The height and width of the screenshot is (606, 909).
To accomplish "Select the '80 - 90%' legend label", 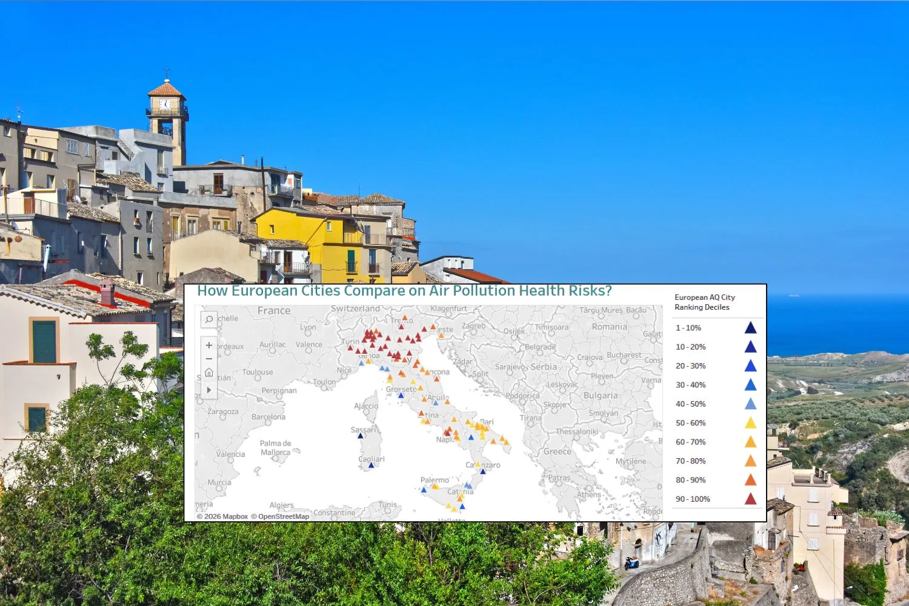I will (691, 480).
